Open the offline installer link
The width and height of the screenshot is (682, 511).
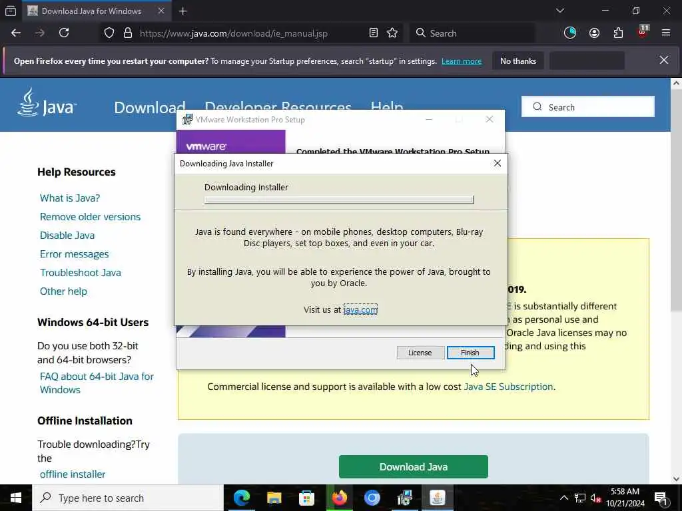(x=73, y=474)
